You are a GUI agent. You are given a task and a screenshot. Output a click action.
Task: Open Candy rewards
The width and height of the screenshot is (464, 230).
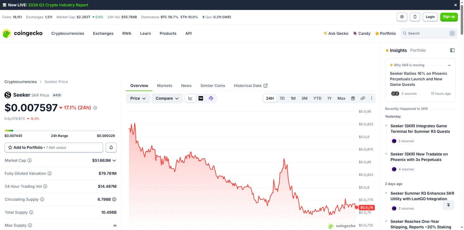[362, 34]
